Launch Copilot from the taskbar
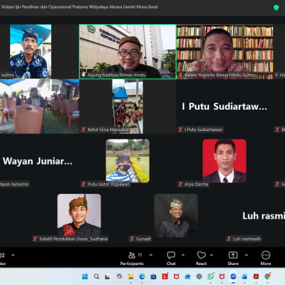This screenshot has width=285, height=285. point(119,276)
